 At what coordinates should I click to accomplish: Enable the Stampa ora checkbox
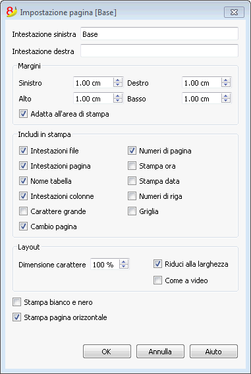point(132,166)
